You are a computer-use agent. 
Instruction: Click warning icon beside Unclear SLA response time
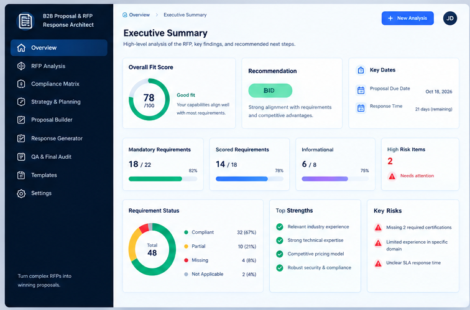pyautogui.click(x=378, y=263)
